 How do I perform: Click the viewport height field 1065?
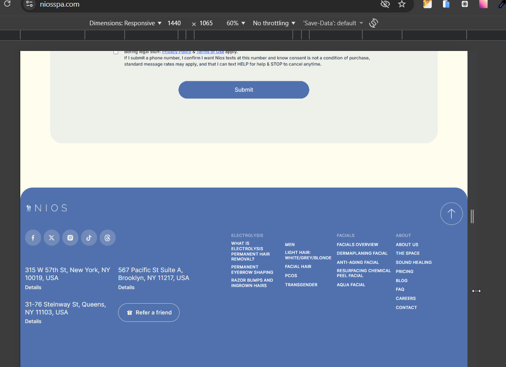[206, 23]
